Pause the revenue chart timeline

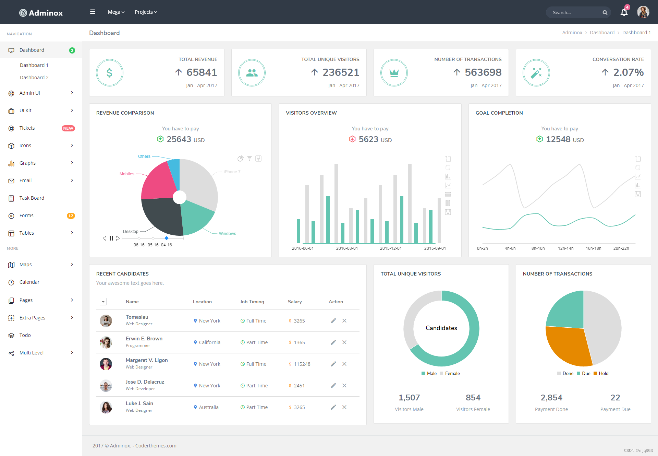tap(111, 238)
